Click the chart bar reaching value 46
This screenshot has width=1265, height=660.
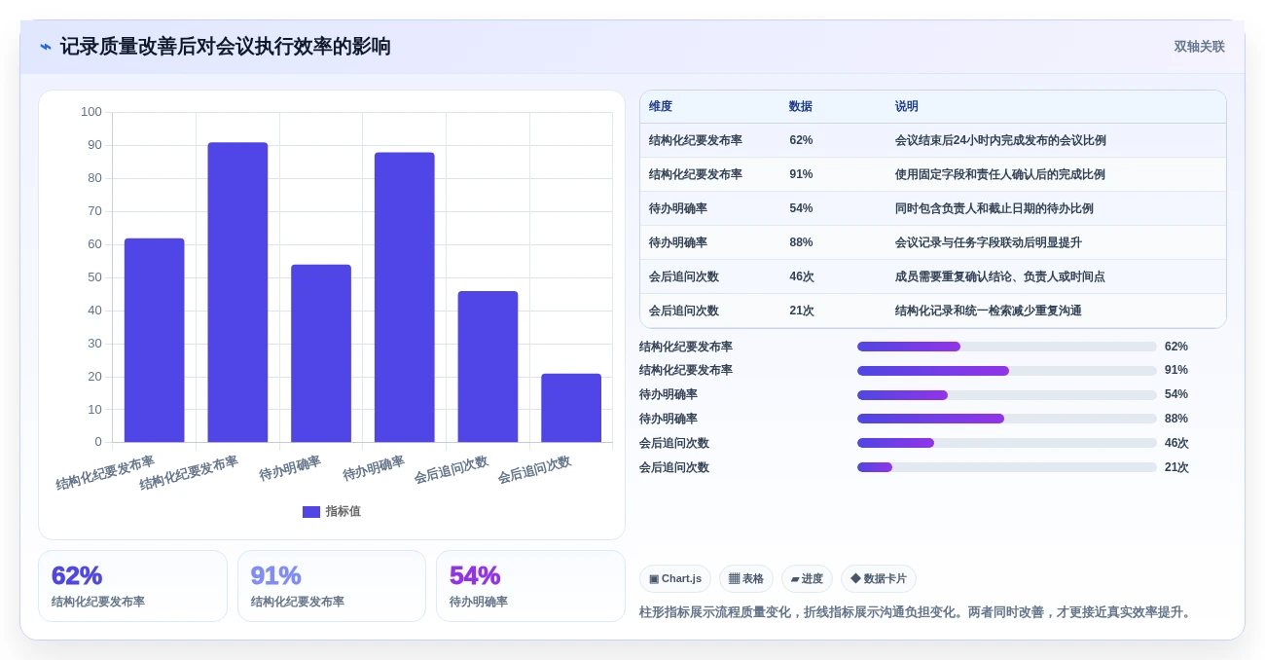(488, 366)
